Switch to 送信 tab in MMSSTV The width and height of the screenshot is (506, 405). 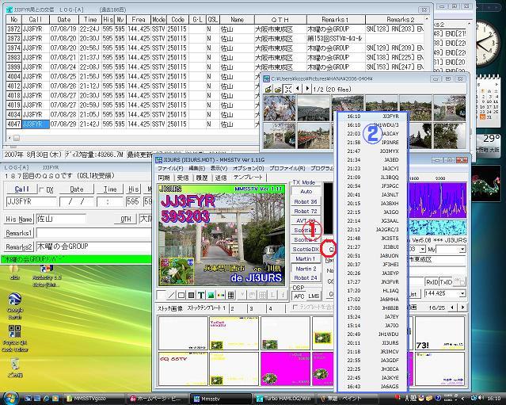pyautogui.click(x=221, y=178)
